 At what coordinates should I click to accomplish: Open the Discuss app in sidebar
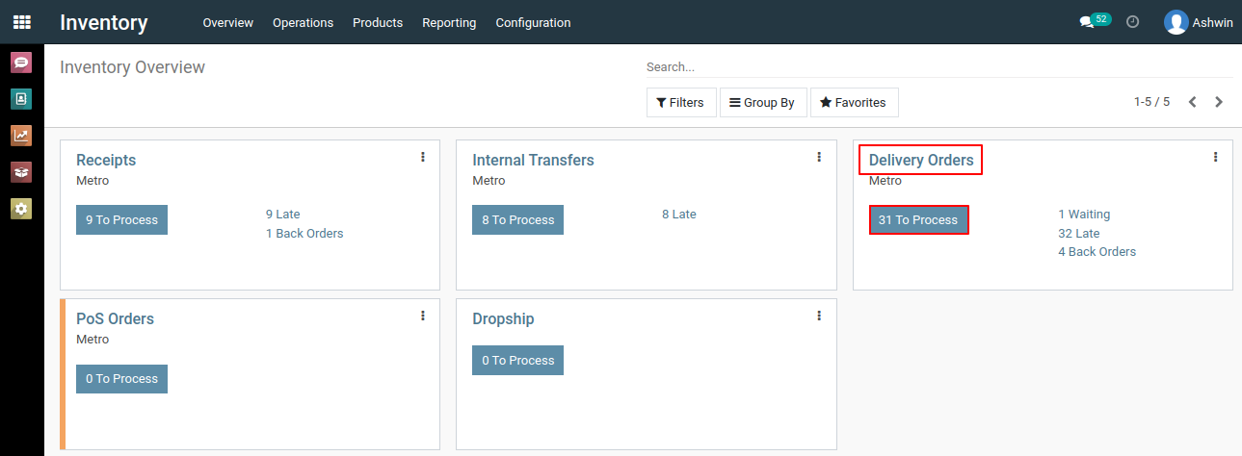coord(21,63)
